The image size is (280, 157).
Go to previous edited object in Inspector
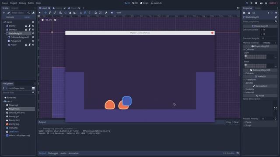point(268,13)
